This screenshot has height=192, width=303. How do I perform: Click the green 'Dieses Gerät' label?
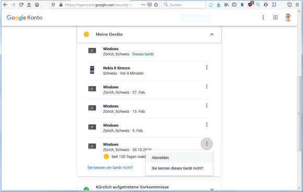point(143,54)
